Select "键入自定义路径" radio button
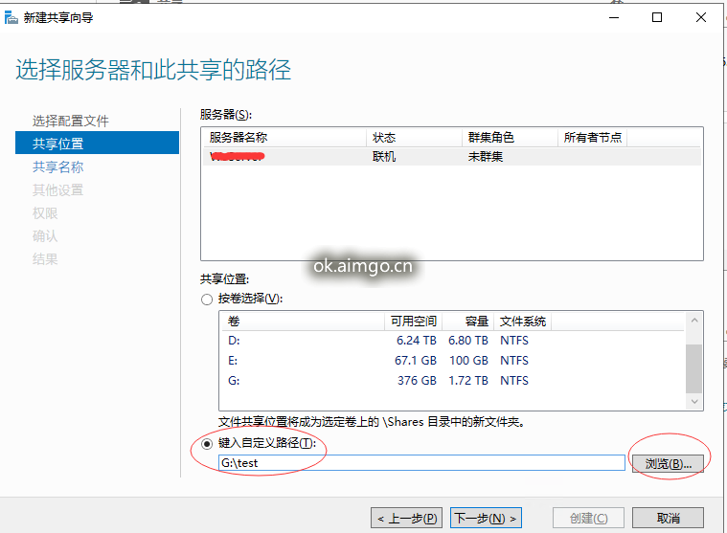The height and width of the screenshot is (533, 727). pos(207,443)
